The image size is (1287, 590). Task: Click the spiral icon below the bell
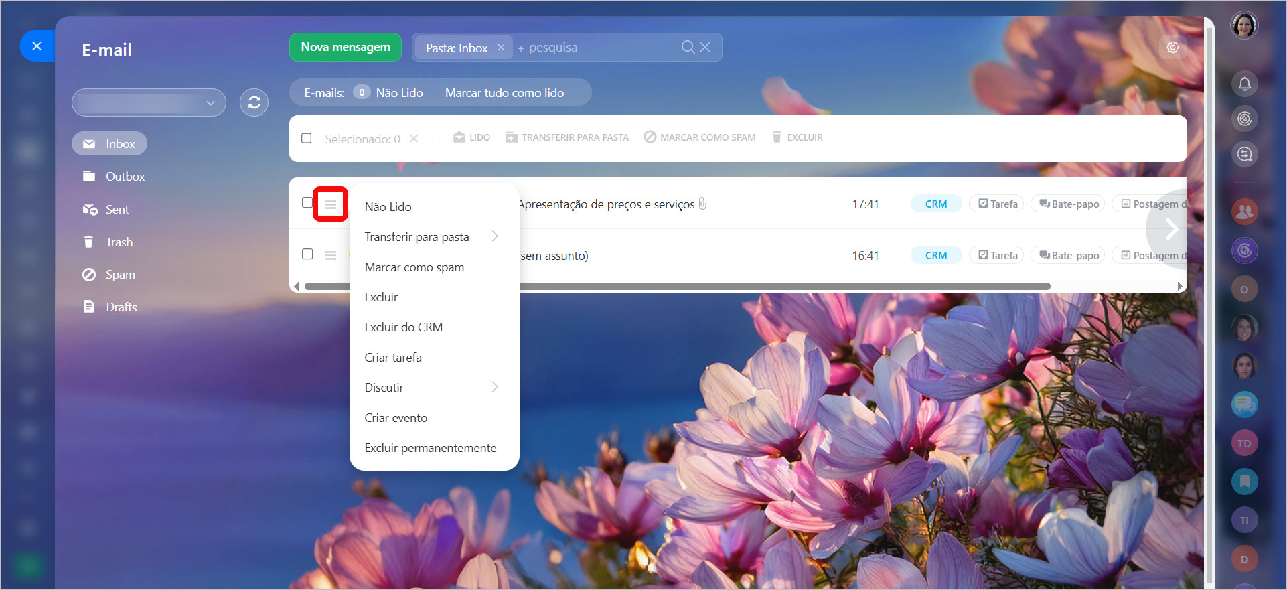coord(1244,119)
